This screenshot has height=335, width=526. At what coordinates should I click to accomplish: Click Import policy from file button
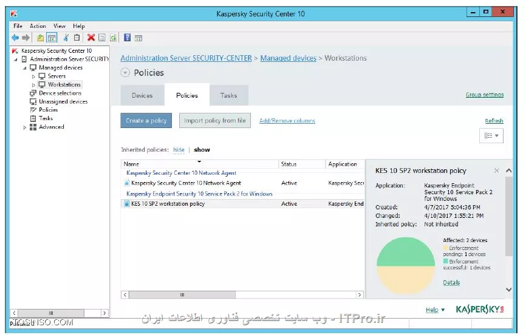[214, 120]
